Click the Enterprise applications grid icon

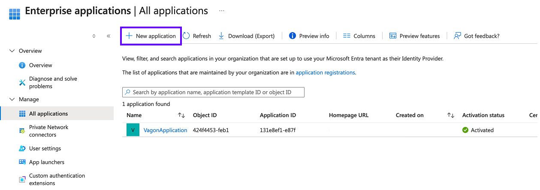click(15, 13)
